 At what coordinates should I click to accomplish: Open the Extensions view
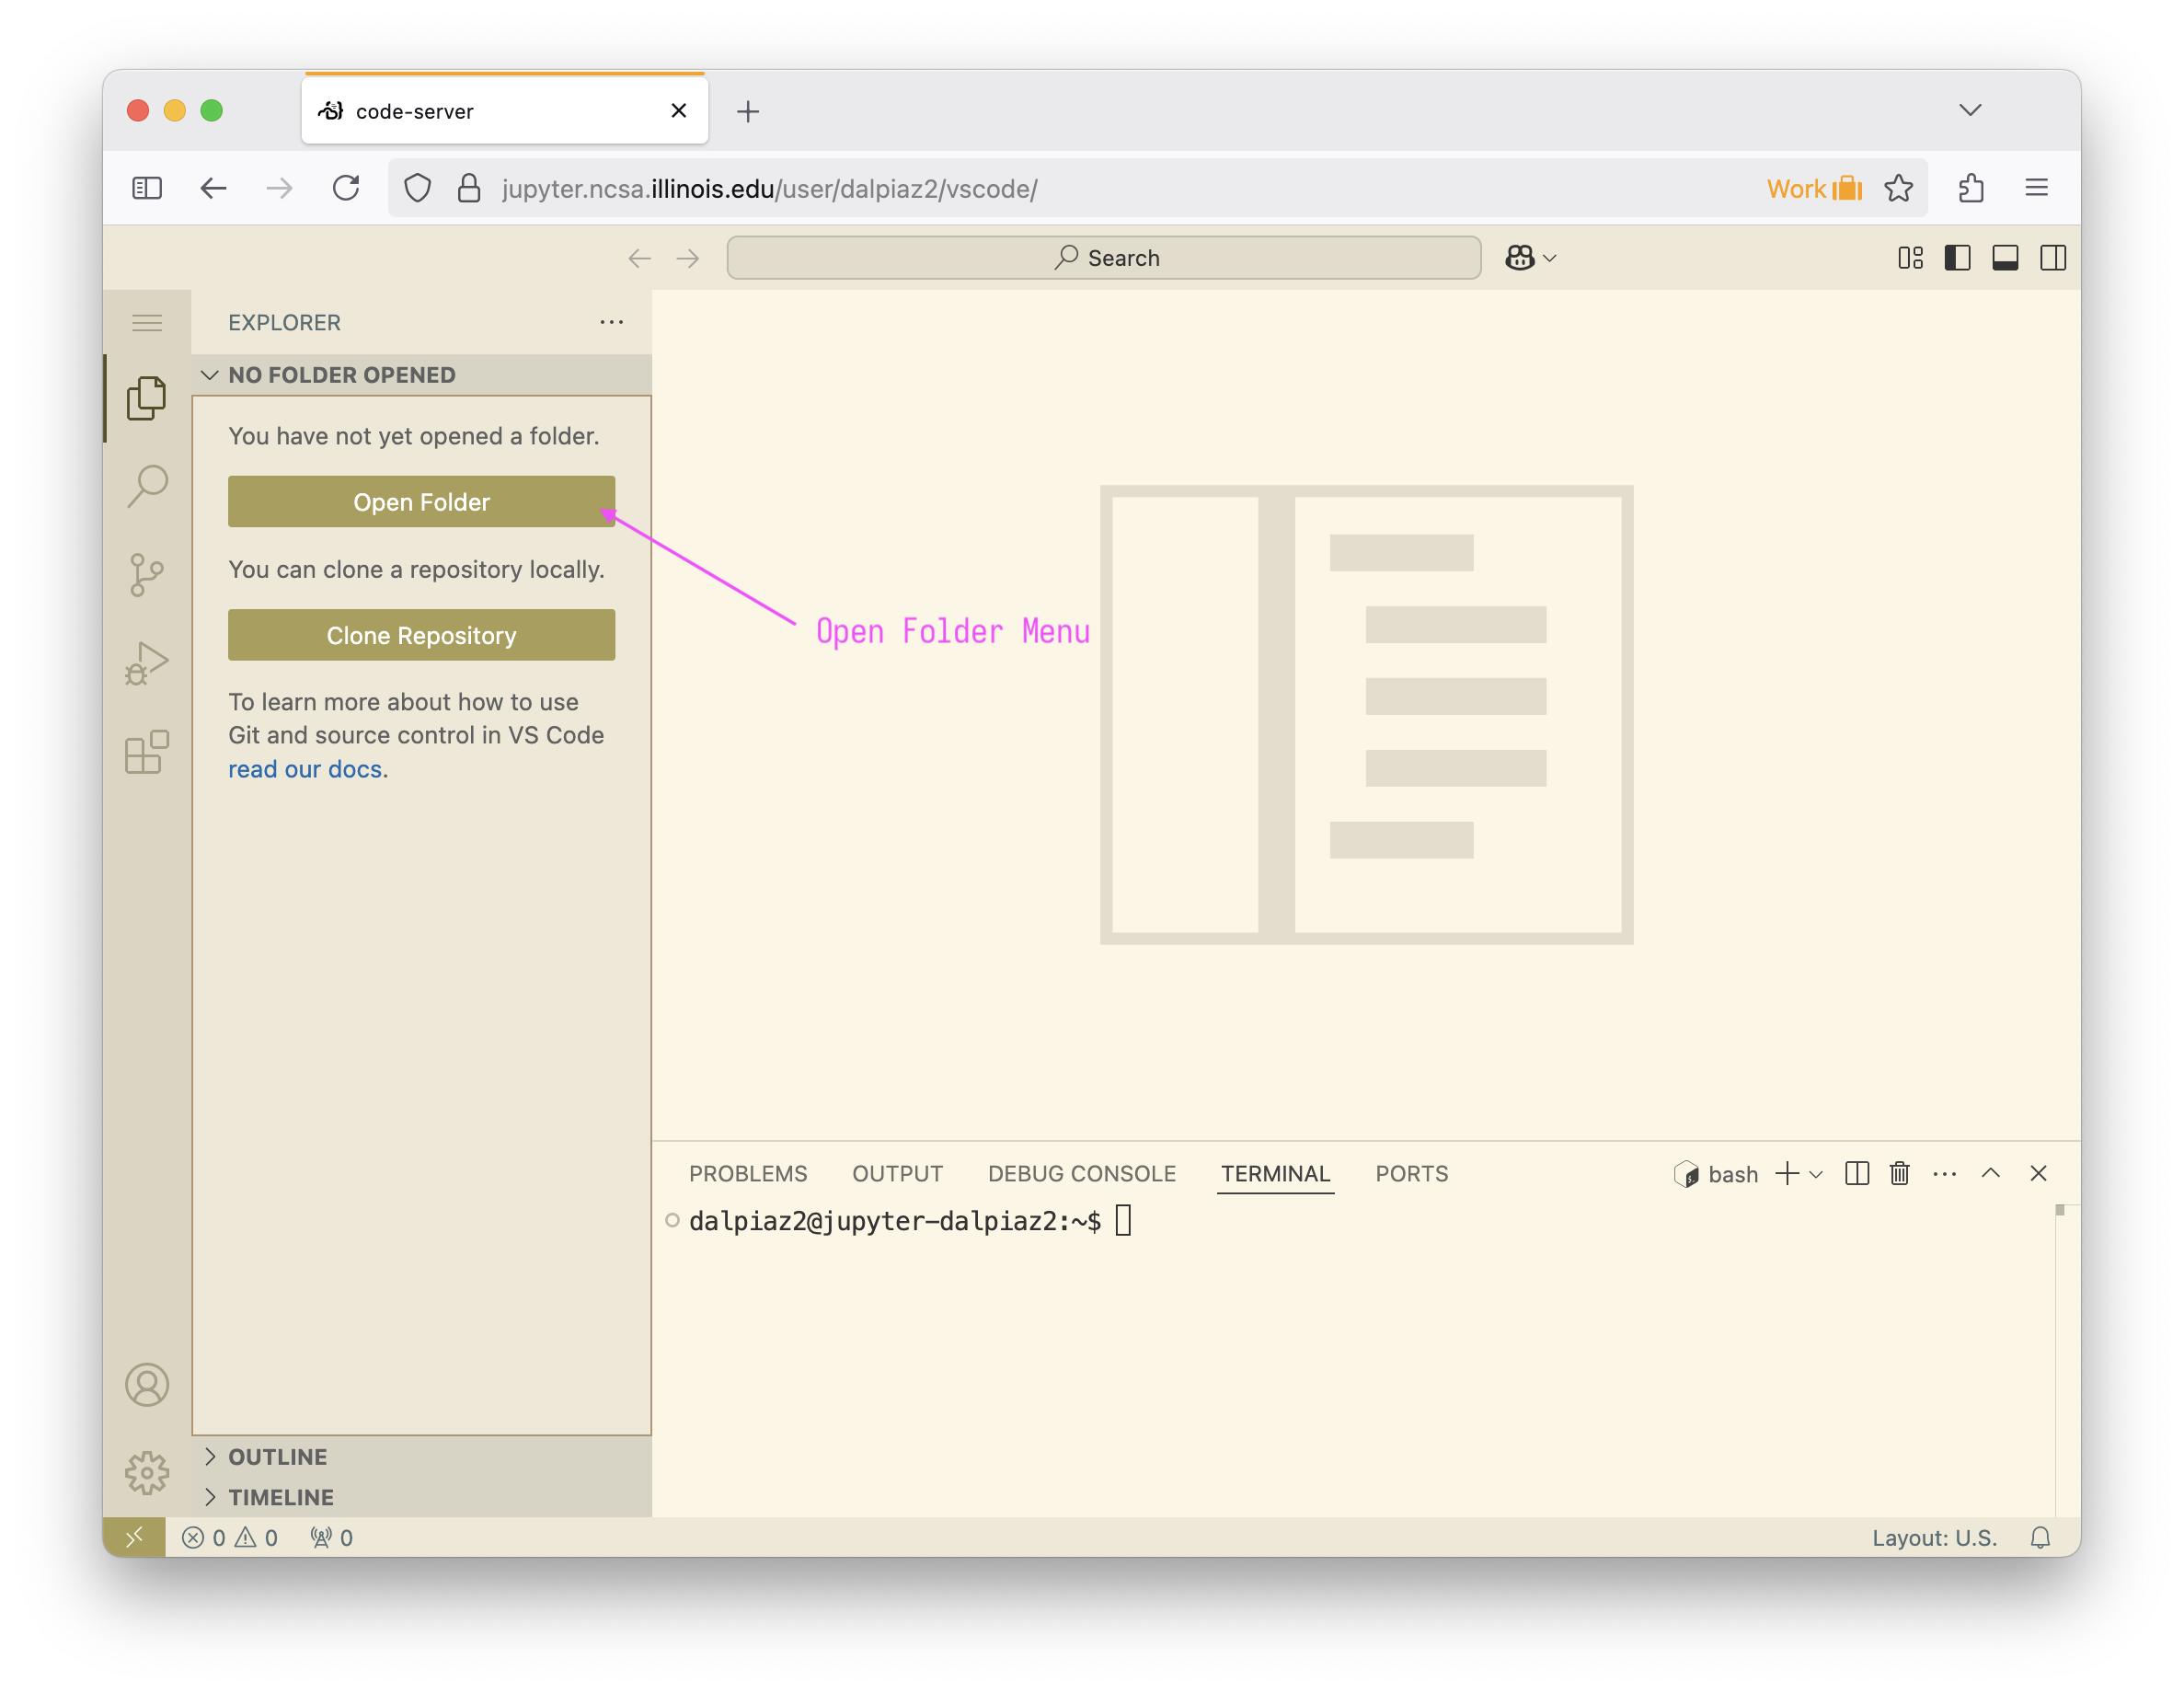coord(147,752)
